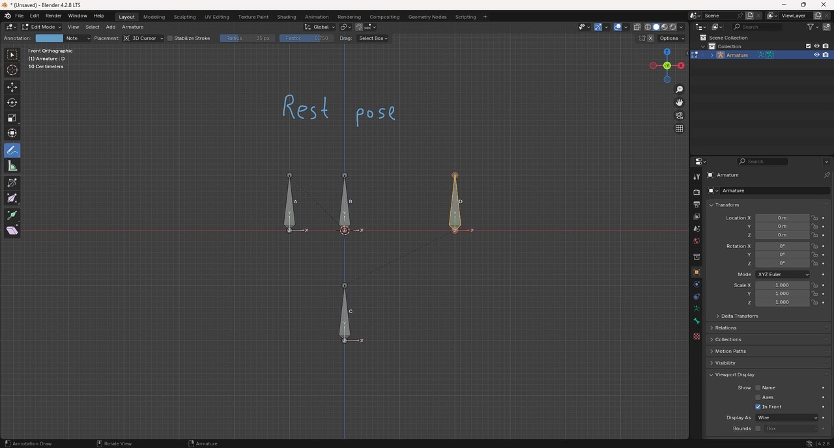
Task: Activate the Rotate tool
Action: click(x=12, y=102)
